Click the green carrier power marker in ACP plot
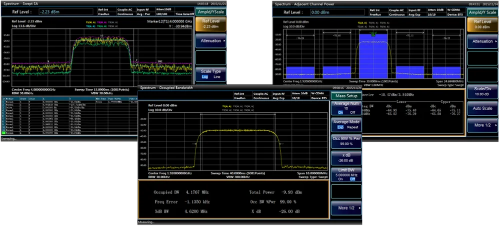Image resolution: width=500 pixels, height=226 pixels. pos(373,34)
